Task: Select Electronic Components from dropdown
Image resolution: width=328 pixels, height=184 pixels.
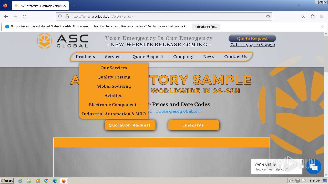Action: click(114, 105)
